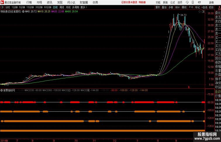Click the MACD30: -90.00 indicator label
Viewport: 221px width, 142px height.
click(x=33, y=90)
